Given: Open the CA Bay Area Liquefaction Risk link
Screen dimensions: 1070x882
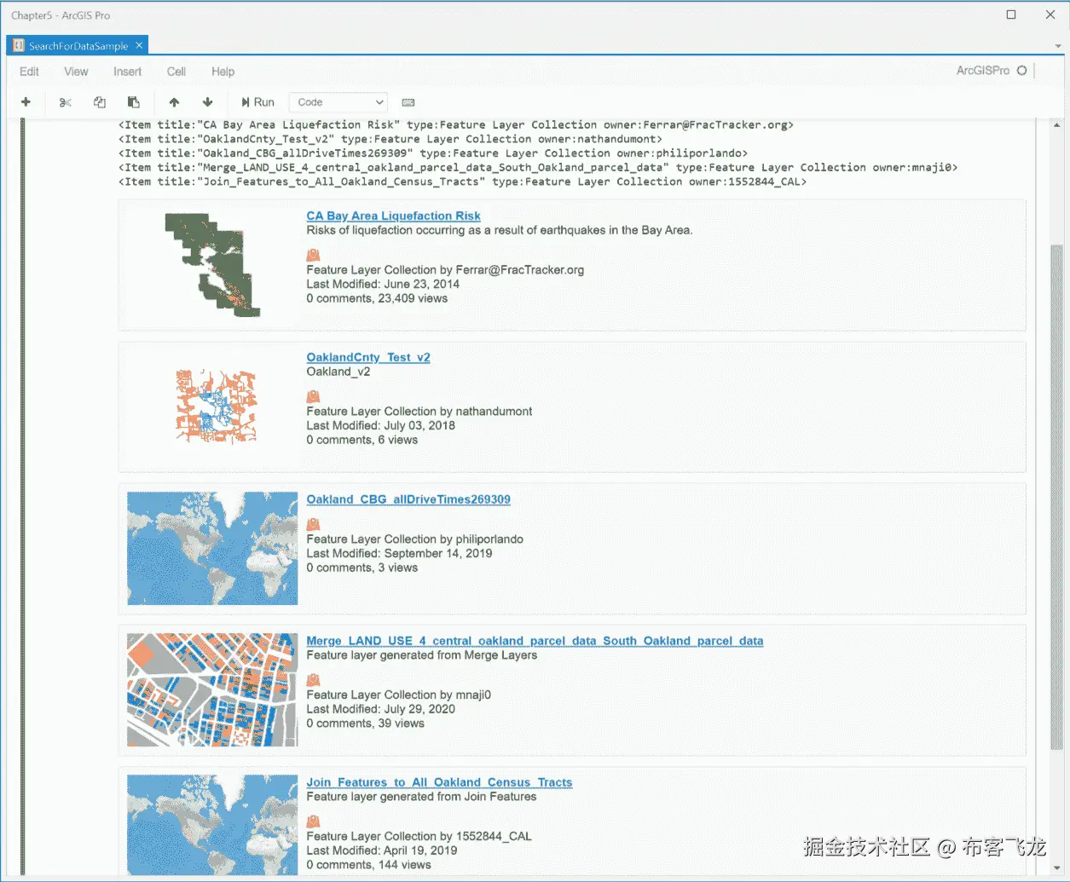Looking at the screenshot, I should (x=393, y=216).
